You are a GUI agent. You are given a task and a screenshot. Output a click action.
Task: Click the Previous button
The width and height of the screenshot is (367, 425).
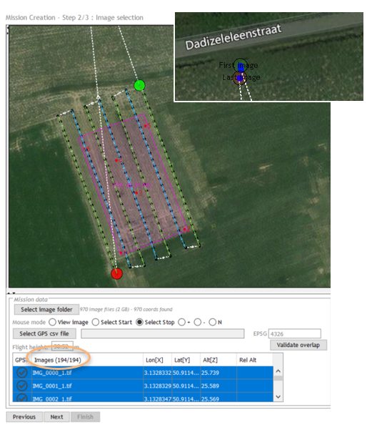click(24, 417)
